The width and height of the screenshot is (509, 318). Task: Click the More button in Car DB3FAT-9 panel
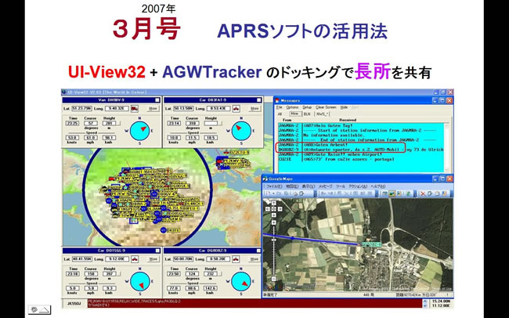(x=254, y=109)
